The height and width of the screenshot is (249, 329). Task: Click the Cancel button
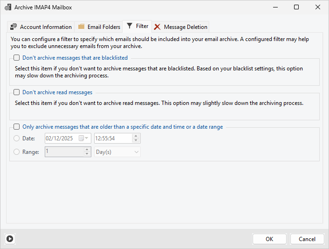tap(307, 239)
